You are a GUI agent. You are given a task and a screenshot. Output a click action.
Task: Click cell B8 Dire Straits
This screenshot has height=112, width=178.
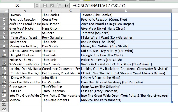pos(51,46)
